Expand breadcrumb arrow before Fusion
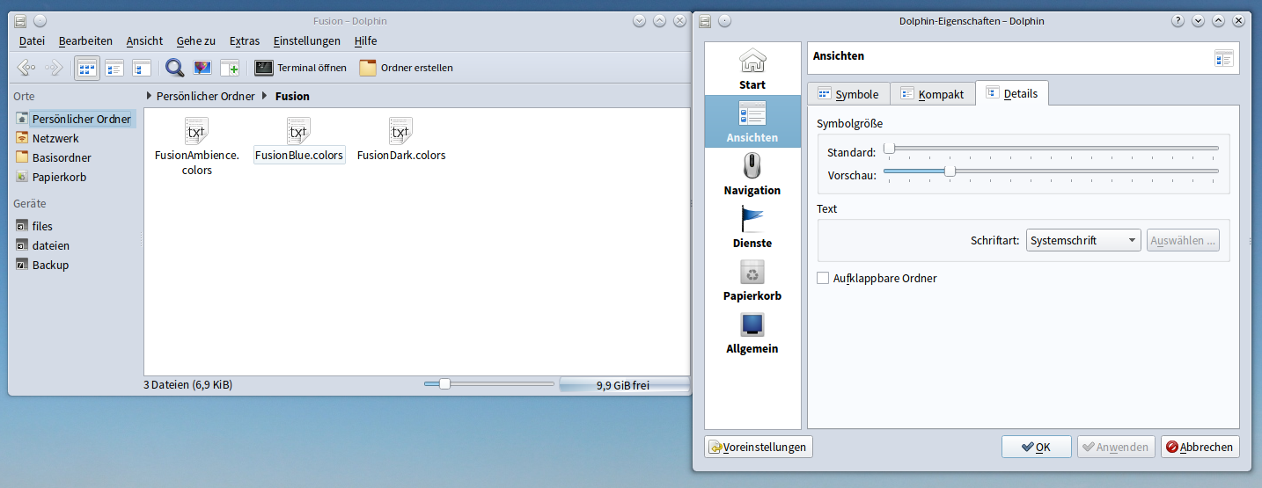 265,96
